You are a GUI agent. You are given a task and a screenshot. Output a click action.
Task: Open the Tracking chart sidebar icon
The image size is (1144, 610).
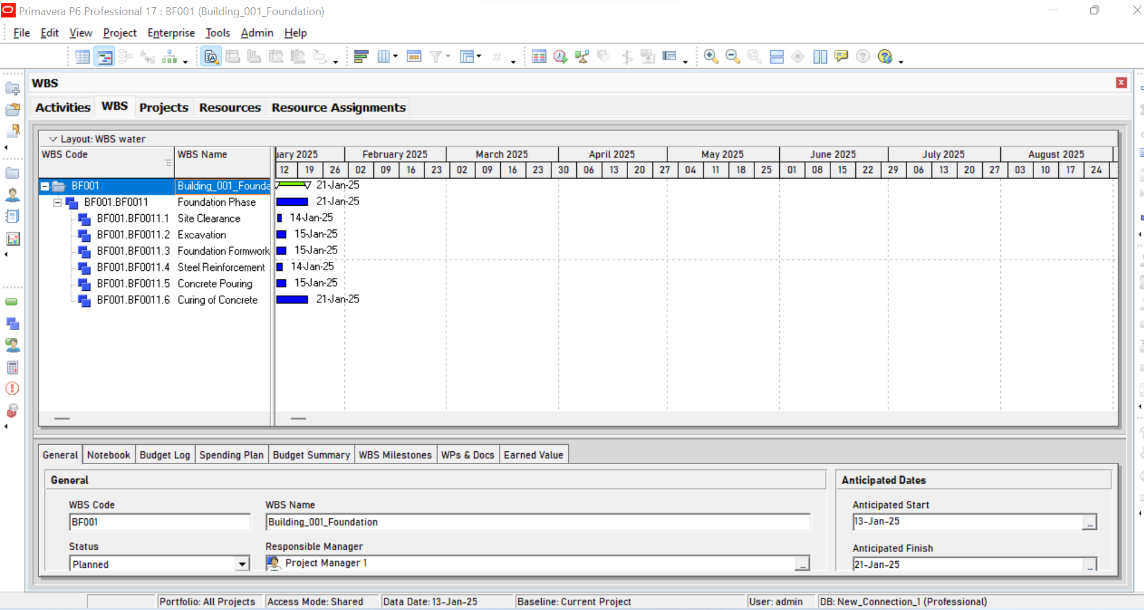coord(12,239)
